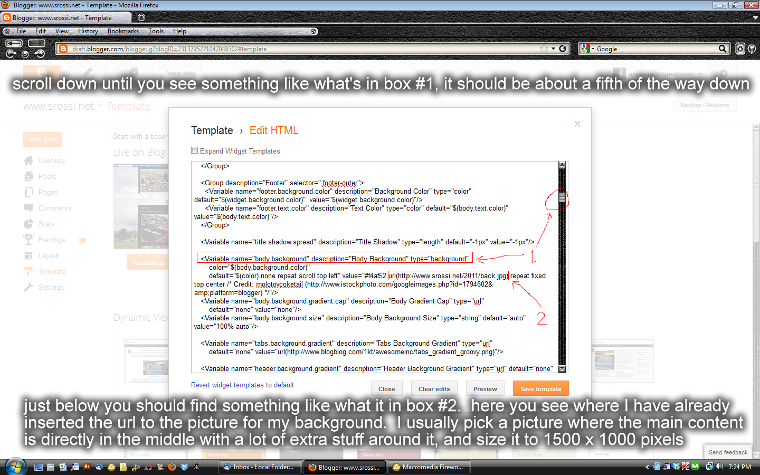Open the address bar history dropdown arrow

(x=553, y=49)
